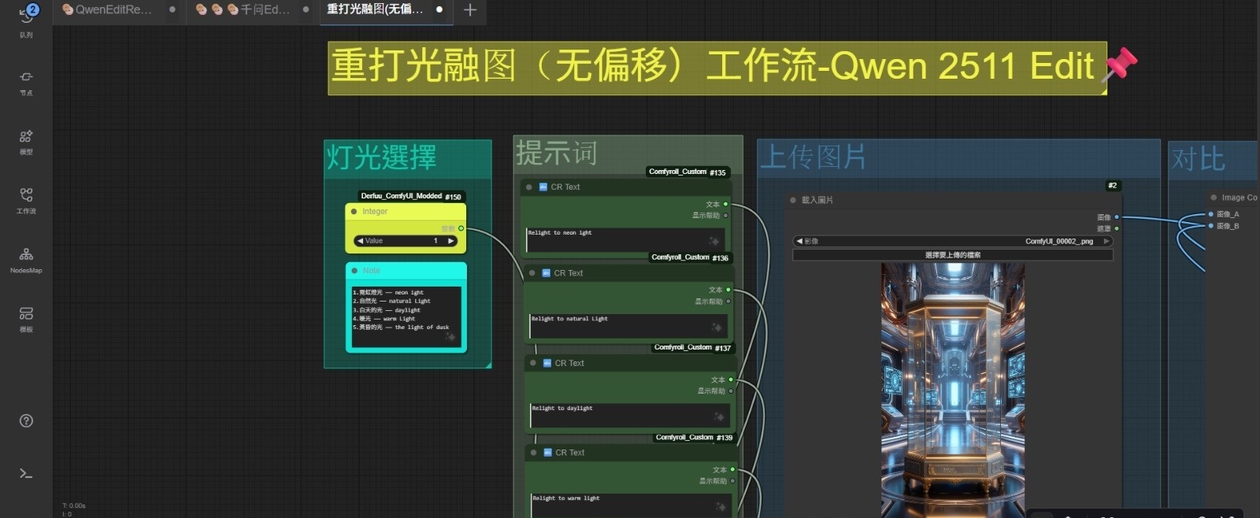Close the 千问Ed... tab via its dot
Image resolution: width=1260 pixels, height=518 pixels.
[x=306, y=10]
